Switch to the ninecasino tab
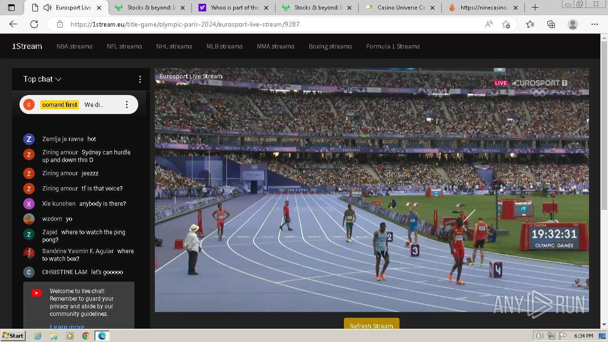Image resolution: width=608 pixels, height=342 pixels. (484, 8)
